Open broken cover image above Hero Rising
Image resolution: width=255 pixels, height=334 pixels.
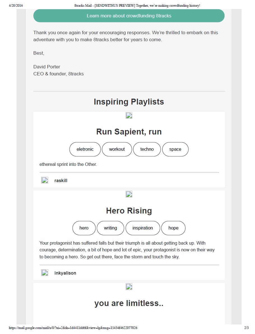[129, 194]
